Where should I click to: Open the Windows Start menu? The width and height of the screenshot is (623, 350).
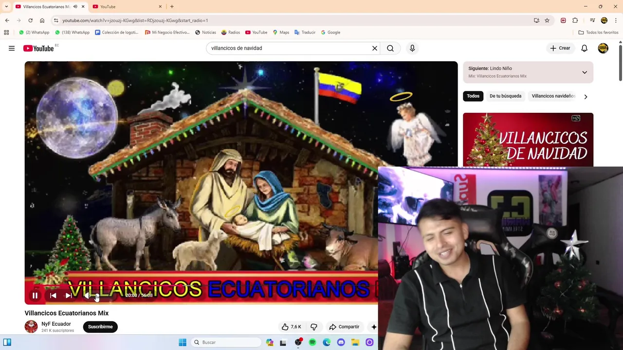click(183, 342)
